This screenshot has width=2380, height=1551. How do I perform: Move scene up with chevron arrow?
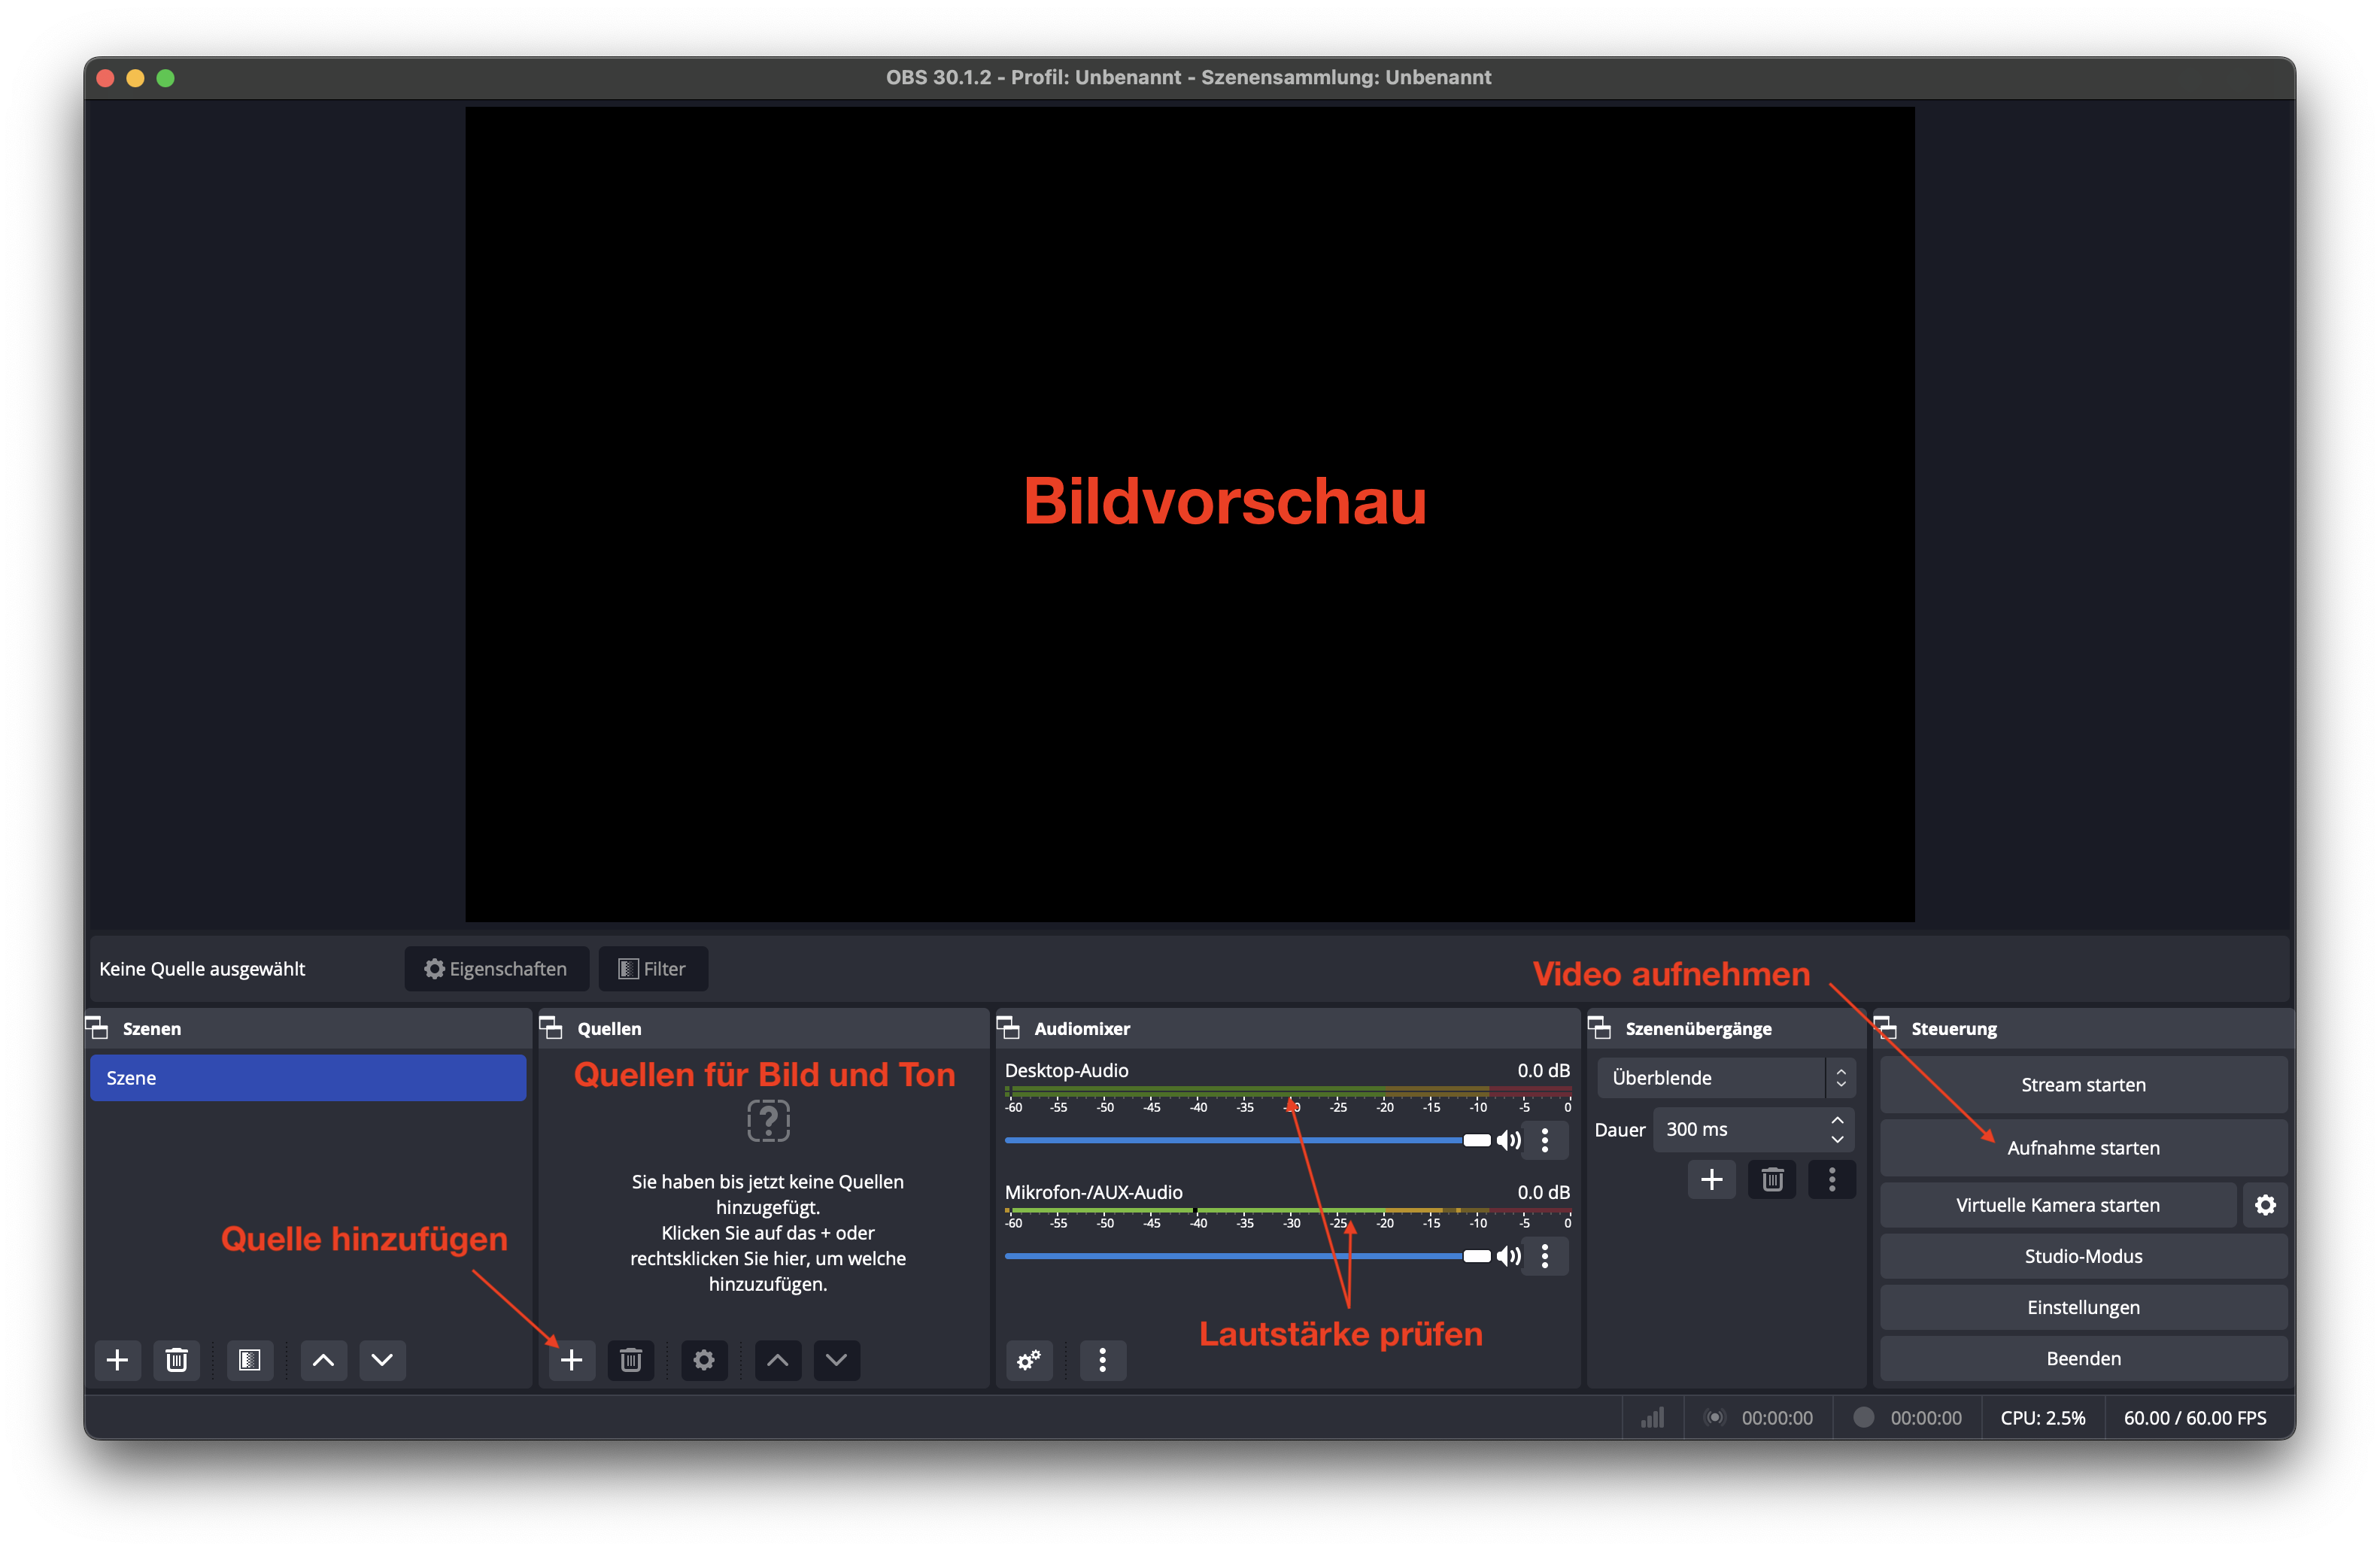pos(323,1360)
